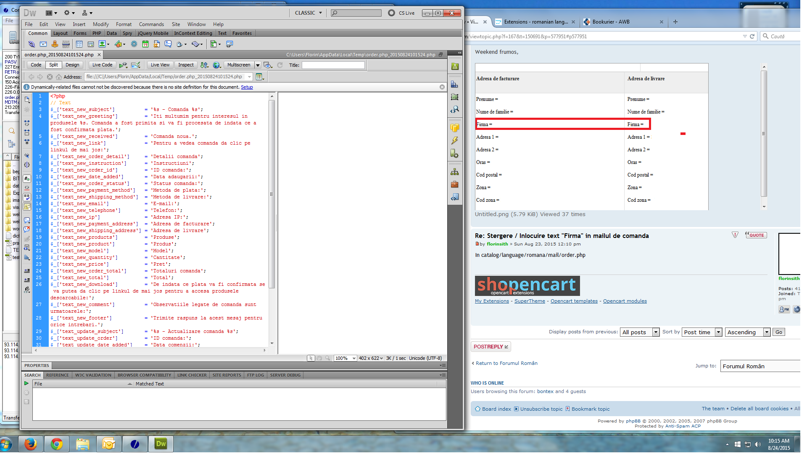The width and height of the screenshot is (807, 454).
Task: Insert Comment speech bubble icon
Action: click(x=168, y=44)
